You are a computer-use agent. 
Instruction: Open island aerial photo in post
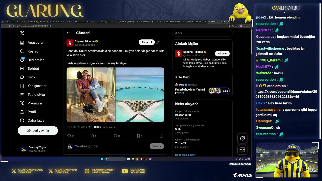140,95
